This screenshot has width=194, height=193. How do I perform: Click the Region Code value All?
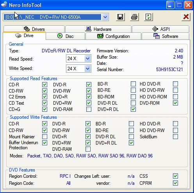click(68, 183)
